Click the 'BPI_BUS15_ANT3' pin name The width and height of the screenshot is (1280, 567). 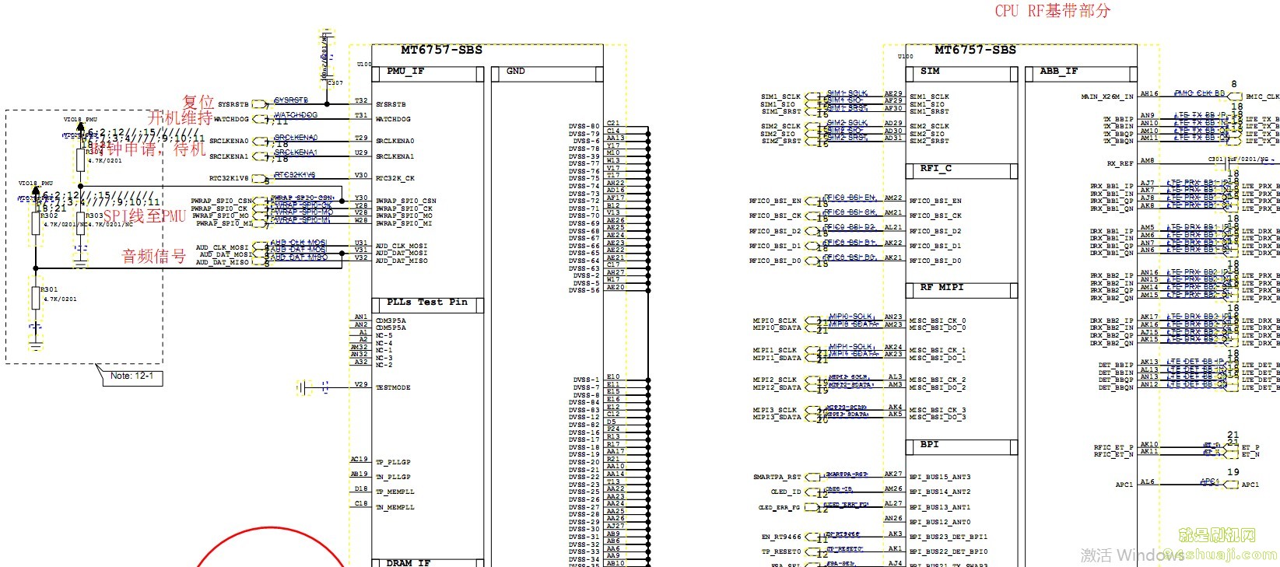pos(940,477)
